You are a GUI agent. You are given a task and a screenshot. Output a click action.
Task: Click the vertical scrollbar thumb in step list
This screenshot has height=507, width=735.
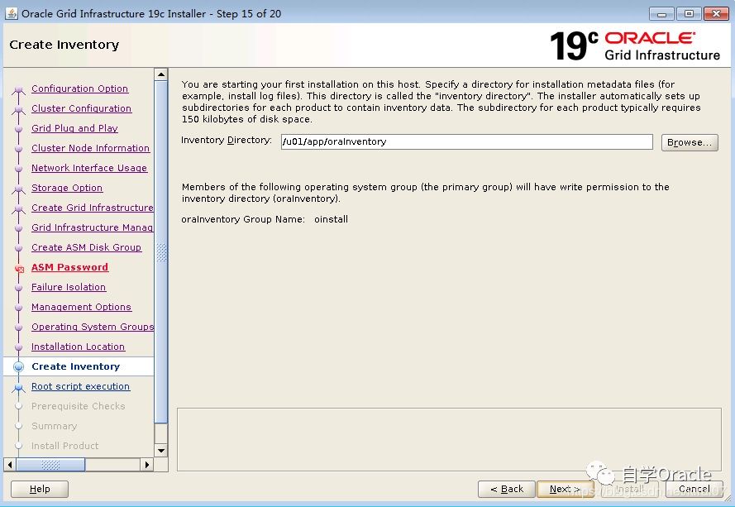pyautogui.click(x=160, y=252)
